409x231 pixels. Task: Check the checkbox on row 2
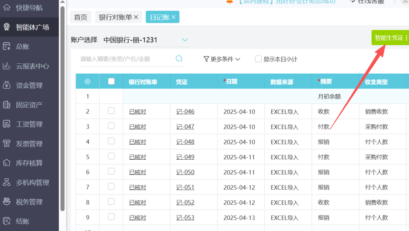(111, 111)
